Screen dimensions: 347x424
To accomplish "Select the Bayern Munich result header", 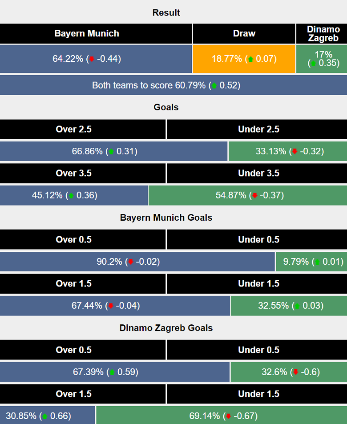I will (x=87, y=34).
